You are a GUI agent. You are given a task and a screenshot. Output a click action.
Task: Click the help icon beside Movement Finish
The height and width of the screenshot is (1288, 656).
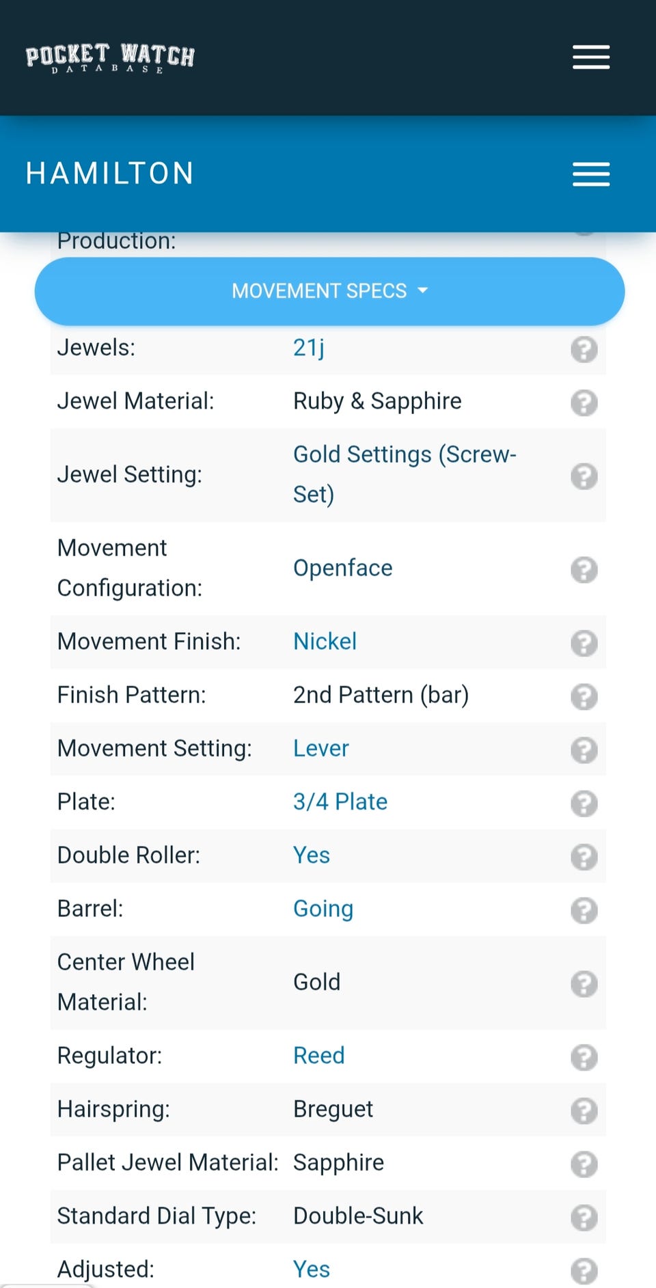584,643
